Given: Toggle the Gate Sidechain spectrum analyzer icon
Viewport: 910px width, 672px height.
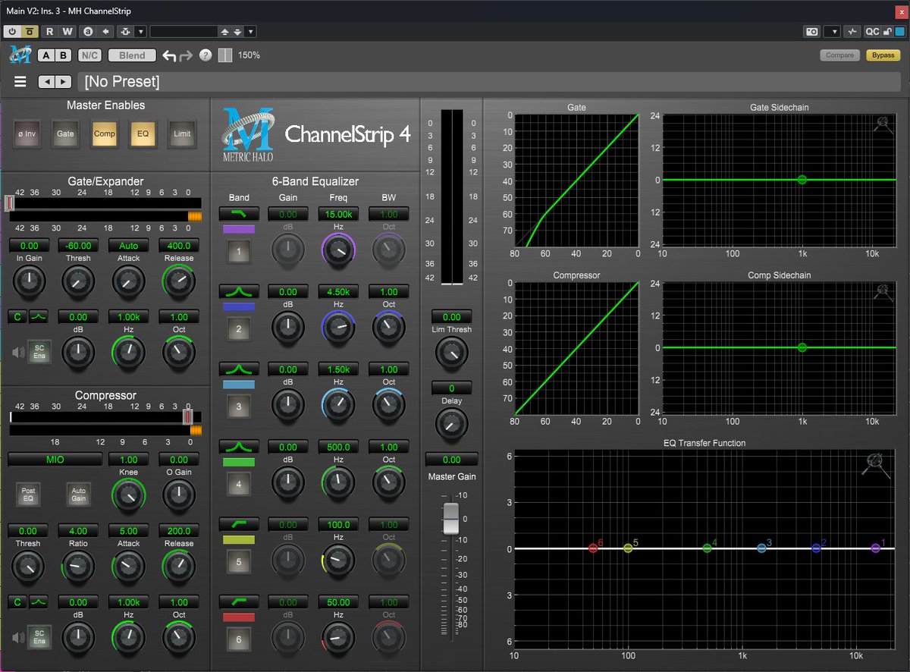Looking at the screenshot, I should [883, 125].
